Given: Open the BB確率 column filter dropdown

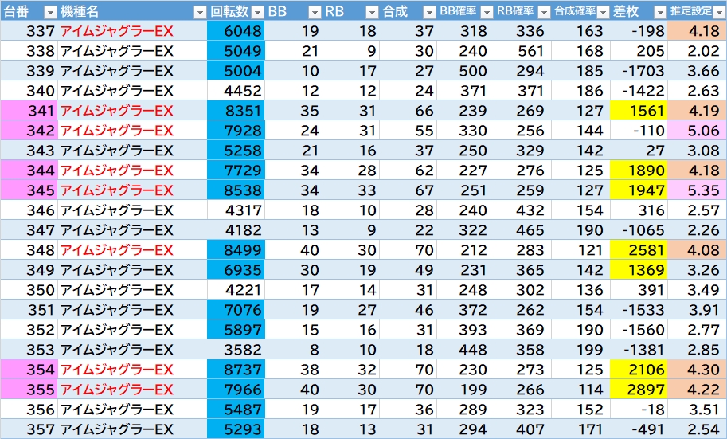Looking at the screenshot, I should pyautogui.click(x=487, y=13).
